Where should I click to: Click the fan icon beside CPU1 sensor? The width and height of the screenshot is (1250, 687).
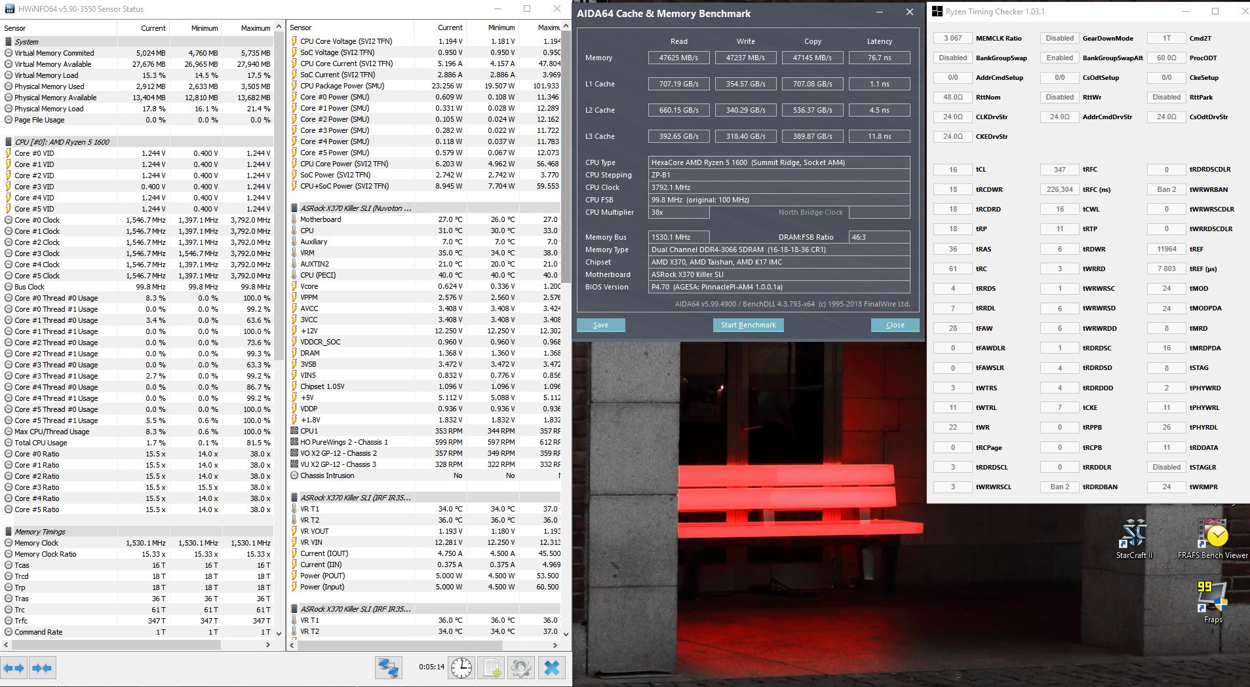click(294, 431)
